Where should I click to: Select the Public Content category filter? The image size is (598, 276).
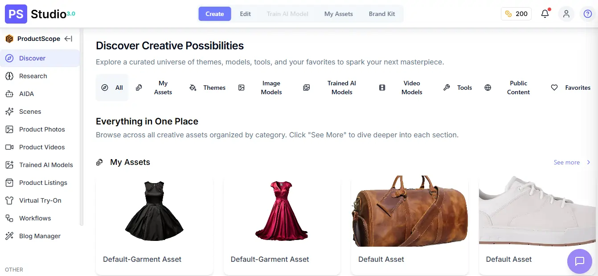click(518, 88)
